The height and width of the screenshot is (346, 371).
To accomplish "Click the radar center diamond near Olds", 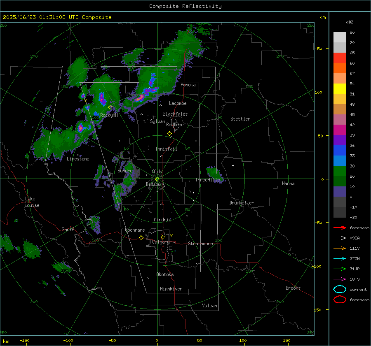I will (x=157, y=179).
